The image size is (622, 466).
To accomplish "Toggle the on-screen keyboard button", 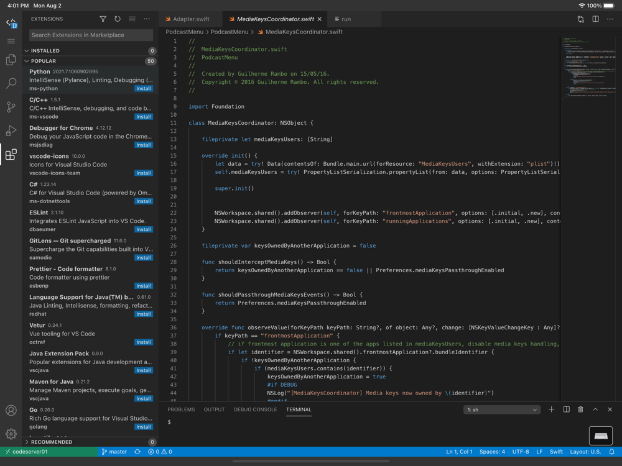I will (x=601, y=436).
